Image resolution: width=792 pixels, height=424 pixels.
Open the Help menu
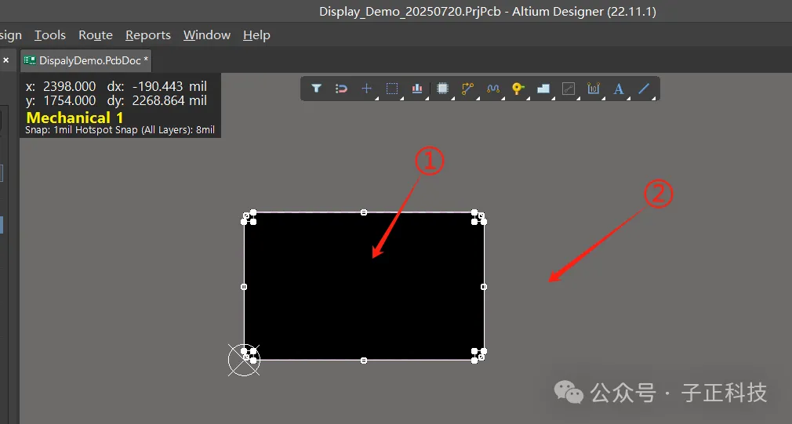(x=256, y=34)
